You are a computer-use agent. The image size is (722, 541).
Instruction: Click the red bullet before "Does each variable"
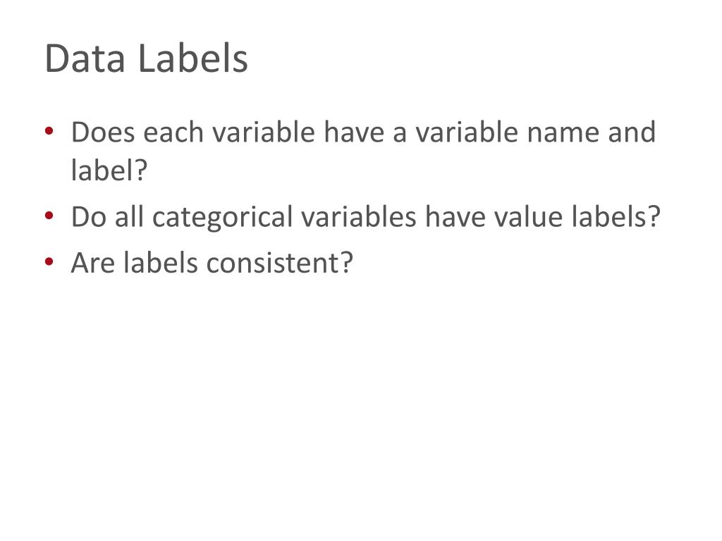point(49,132)
